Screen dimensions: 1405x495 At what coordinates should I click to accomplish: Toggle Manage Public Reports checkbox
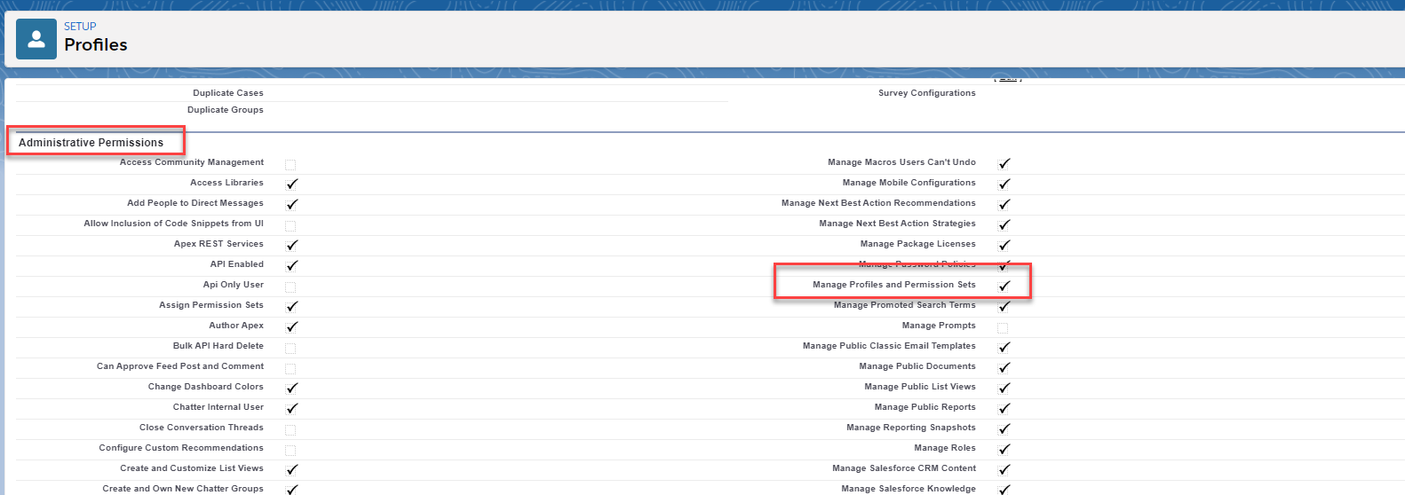(1004, 408)
